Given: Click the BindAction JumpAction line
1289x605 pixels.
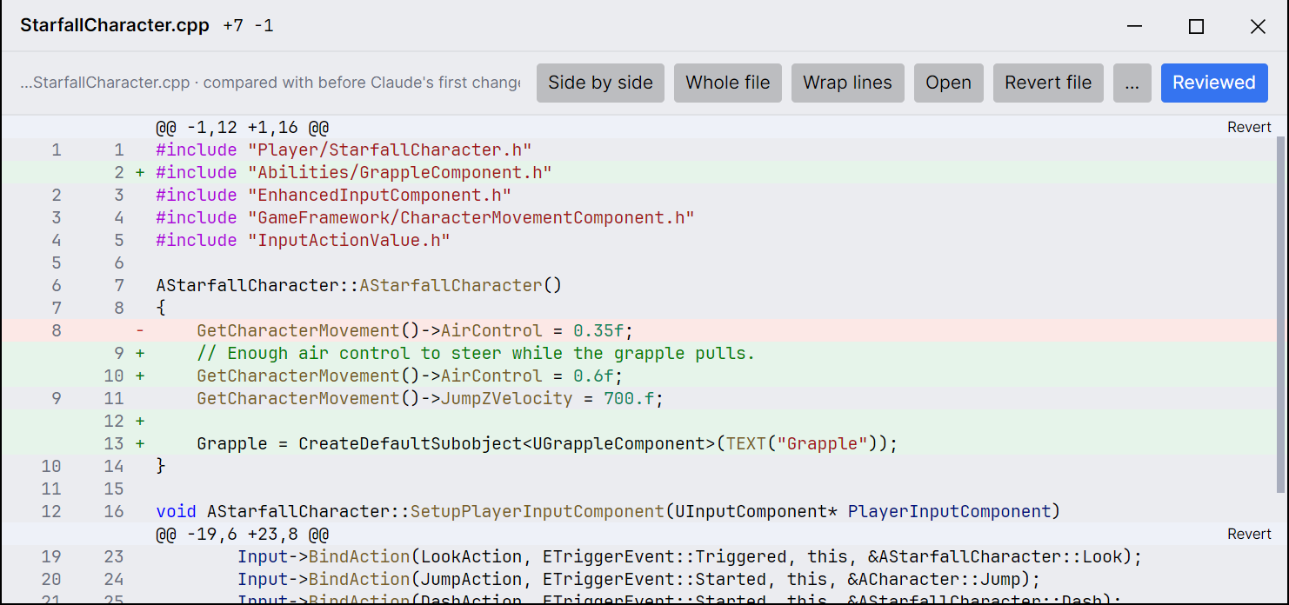Looking at the screenshot, I should click(x=638, y=579).
